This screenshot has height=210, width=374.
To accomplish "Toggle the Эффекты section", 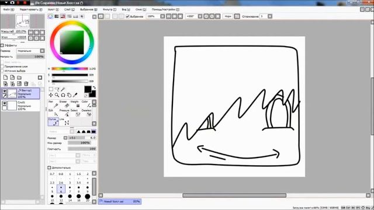I will pos(2,45).
